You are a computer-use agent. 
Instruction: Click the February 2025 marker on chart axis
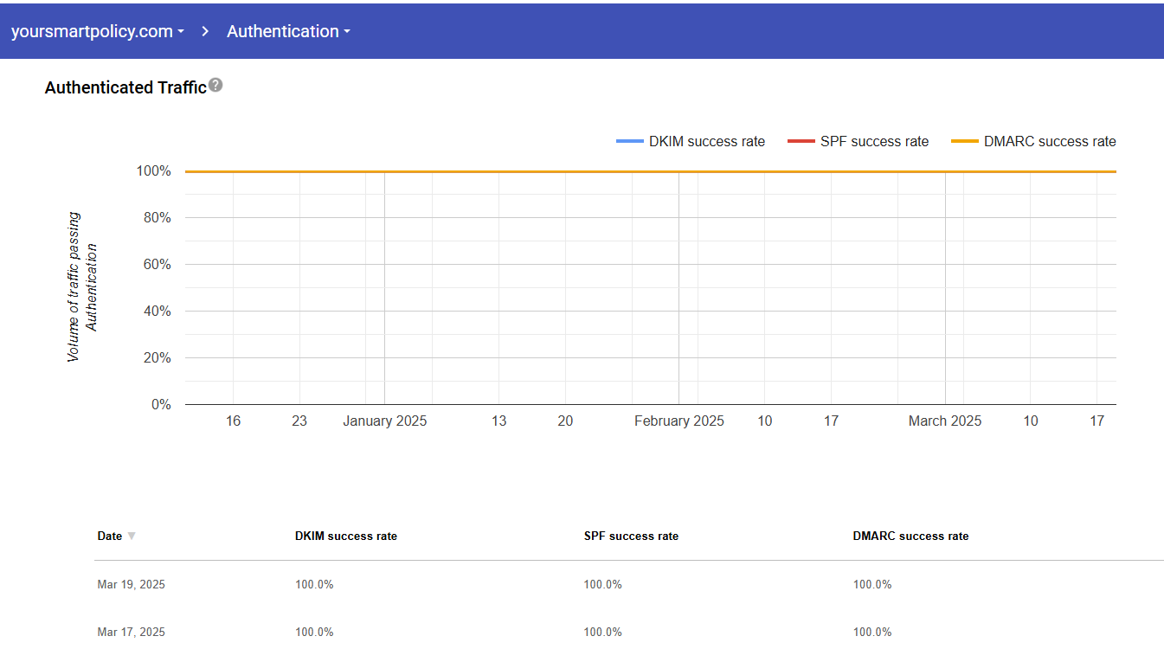point(678,421)
